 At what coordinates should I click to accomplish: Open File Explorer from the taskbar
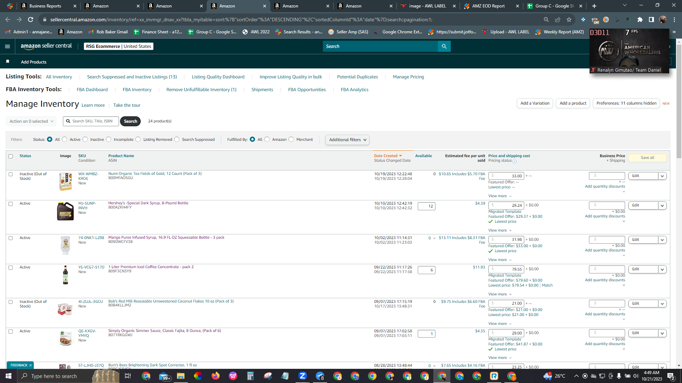point(181,376)
